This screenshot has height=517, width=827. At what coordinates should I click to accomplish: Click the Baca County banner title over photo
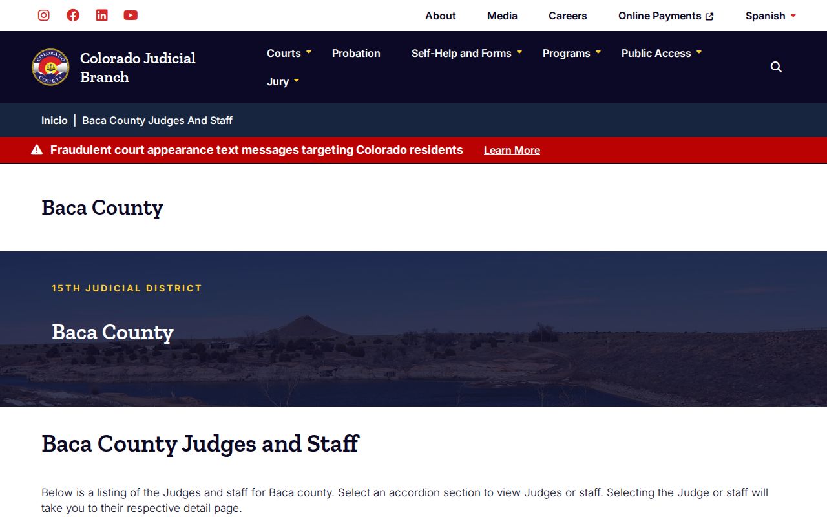pos(112,332)
